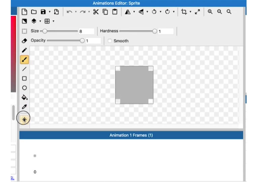Viewport: 257px width, 182px height.
Task: Select the Eraser tool
Action: (24, 41)
